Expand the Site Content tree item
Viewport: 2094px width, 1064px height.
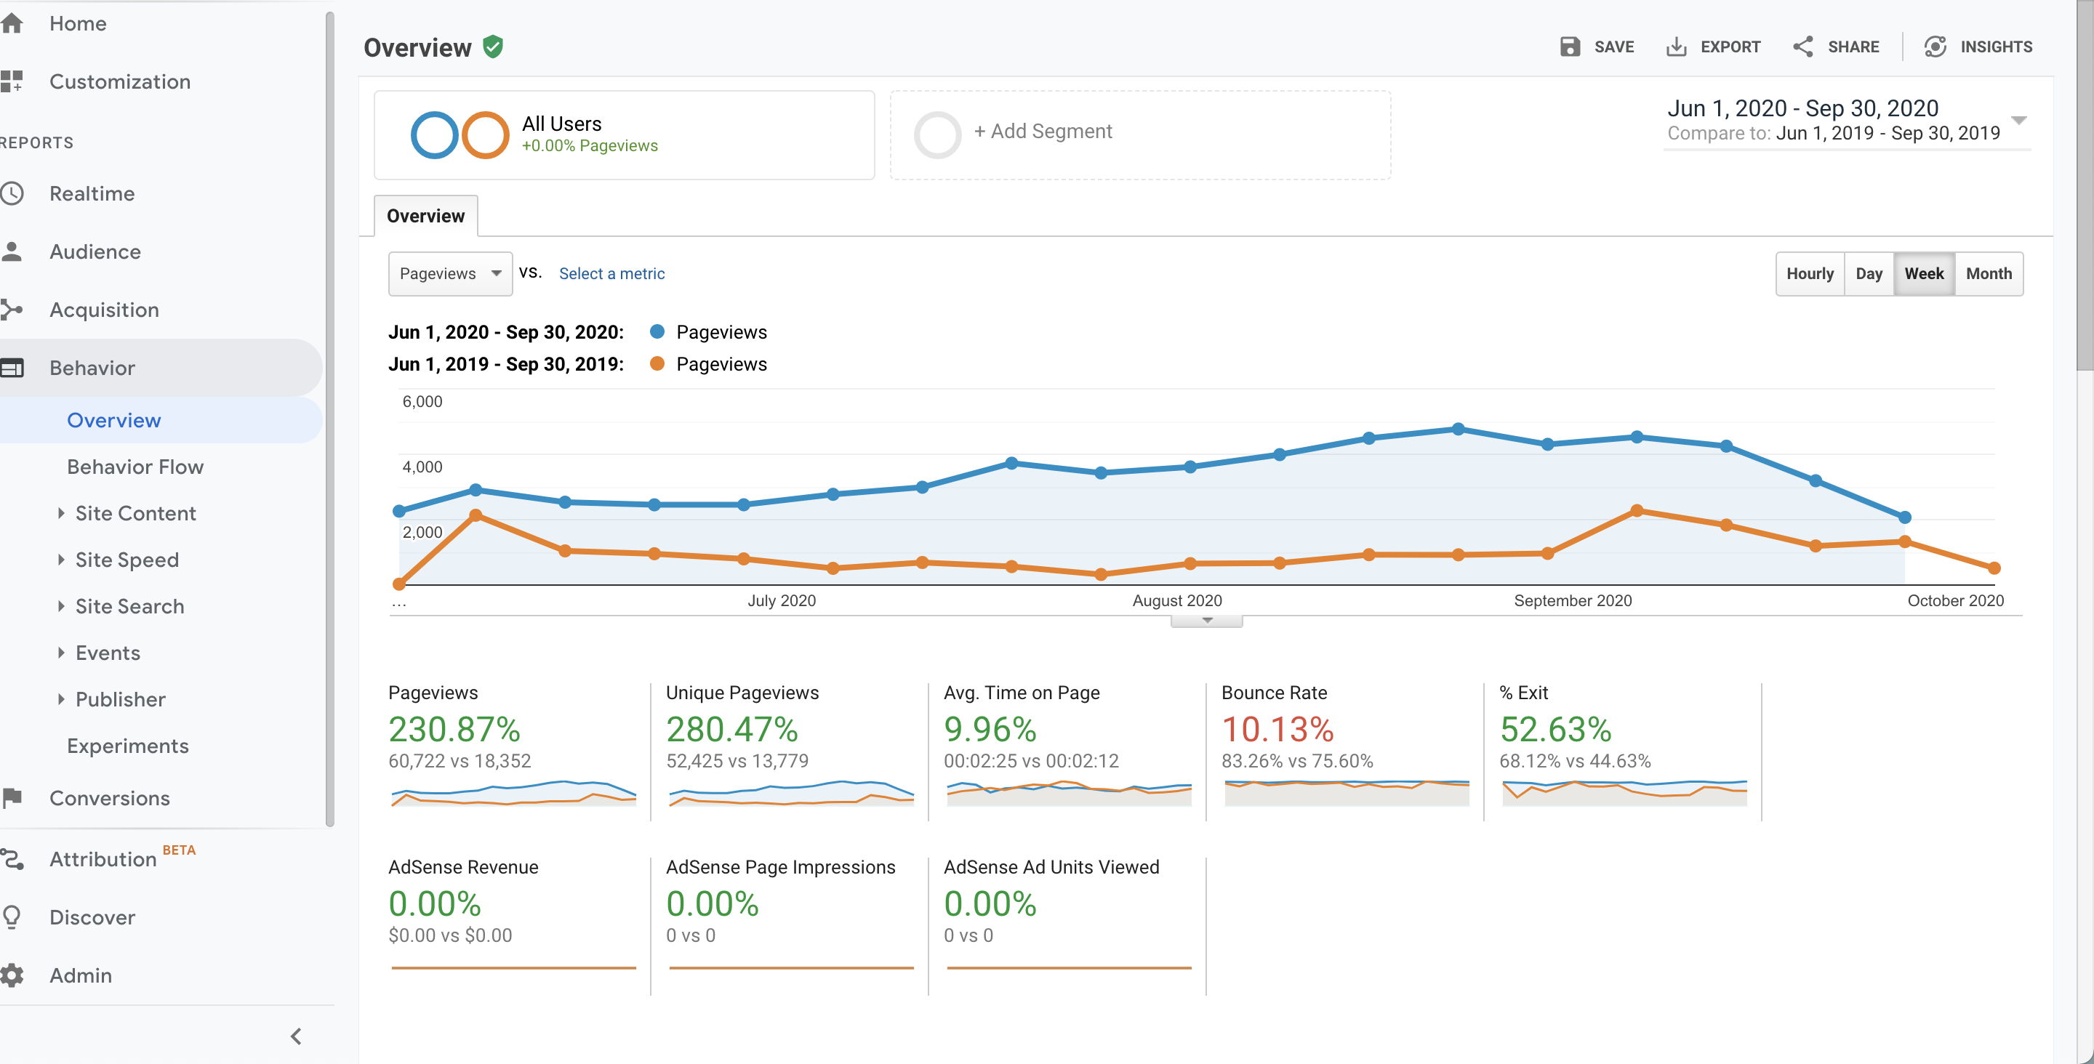(62, 514)
